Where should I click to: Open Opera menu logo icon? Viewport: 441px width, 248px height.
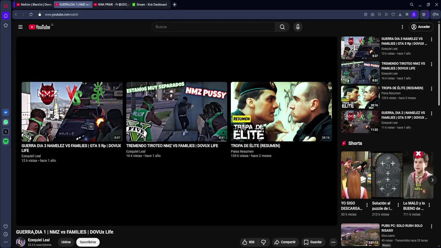6,5
